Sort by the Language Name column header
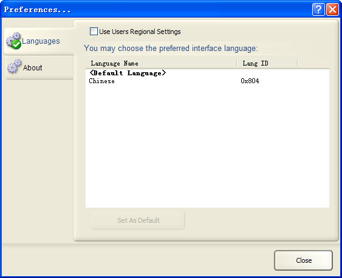 161,63
